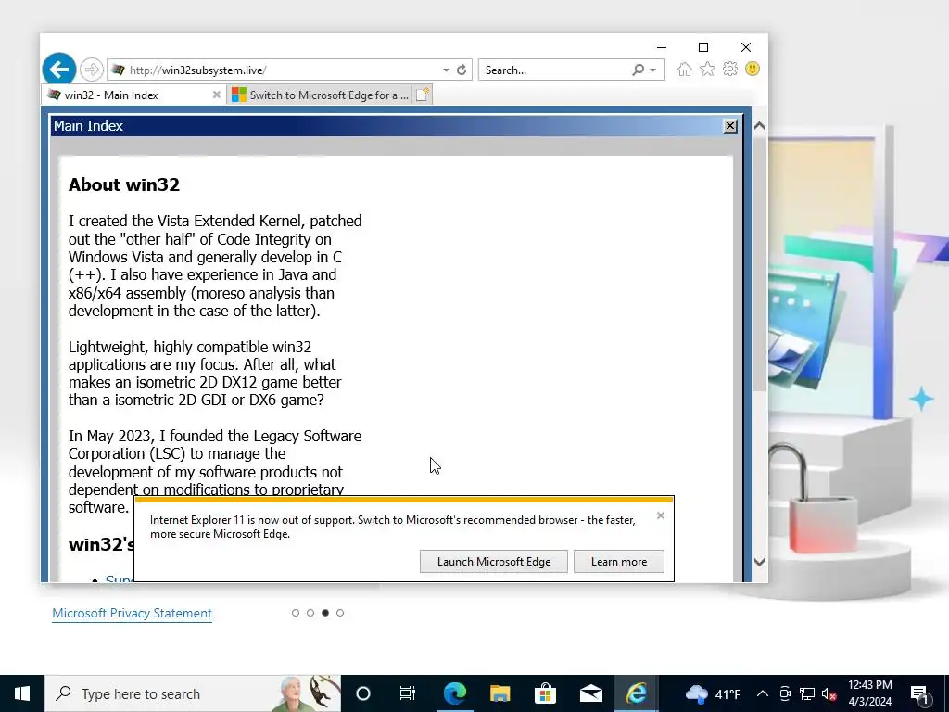This screenshot has height=712, width=949.
Task: Click into the Search... field
Action: [556, 70]
